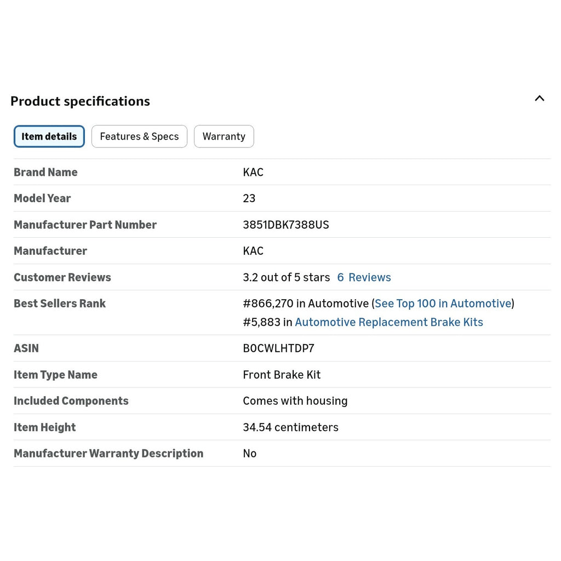Click the ASIN value B0CWLHTDP7
This screenshot has width=561, height=561.
pos(278,348)
